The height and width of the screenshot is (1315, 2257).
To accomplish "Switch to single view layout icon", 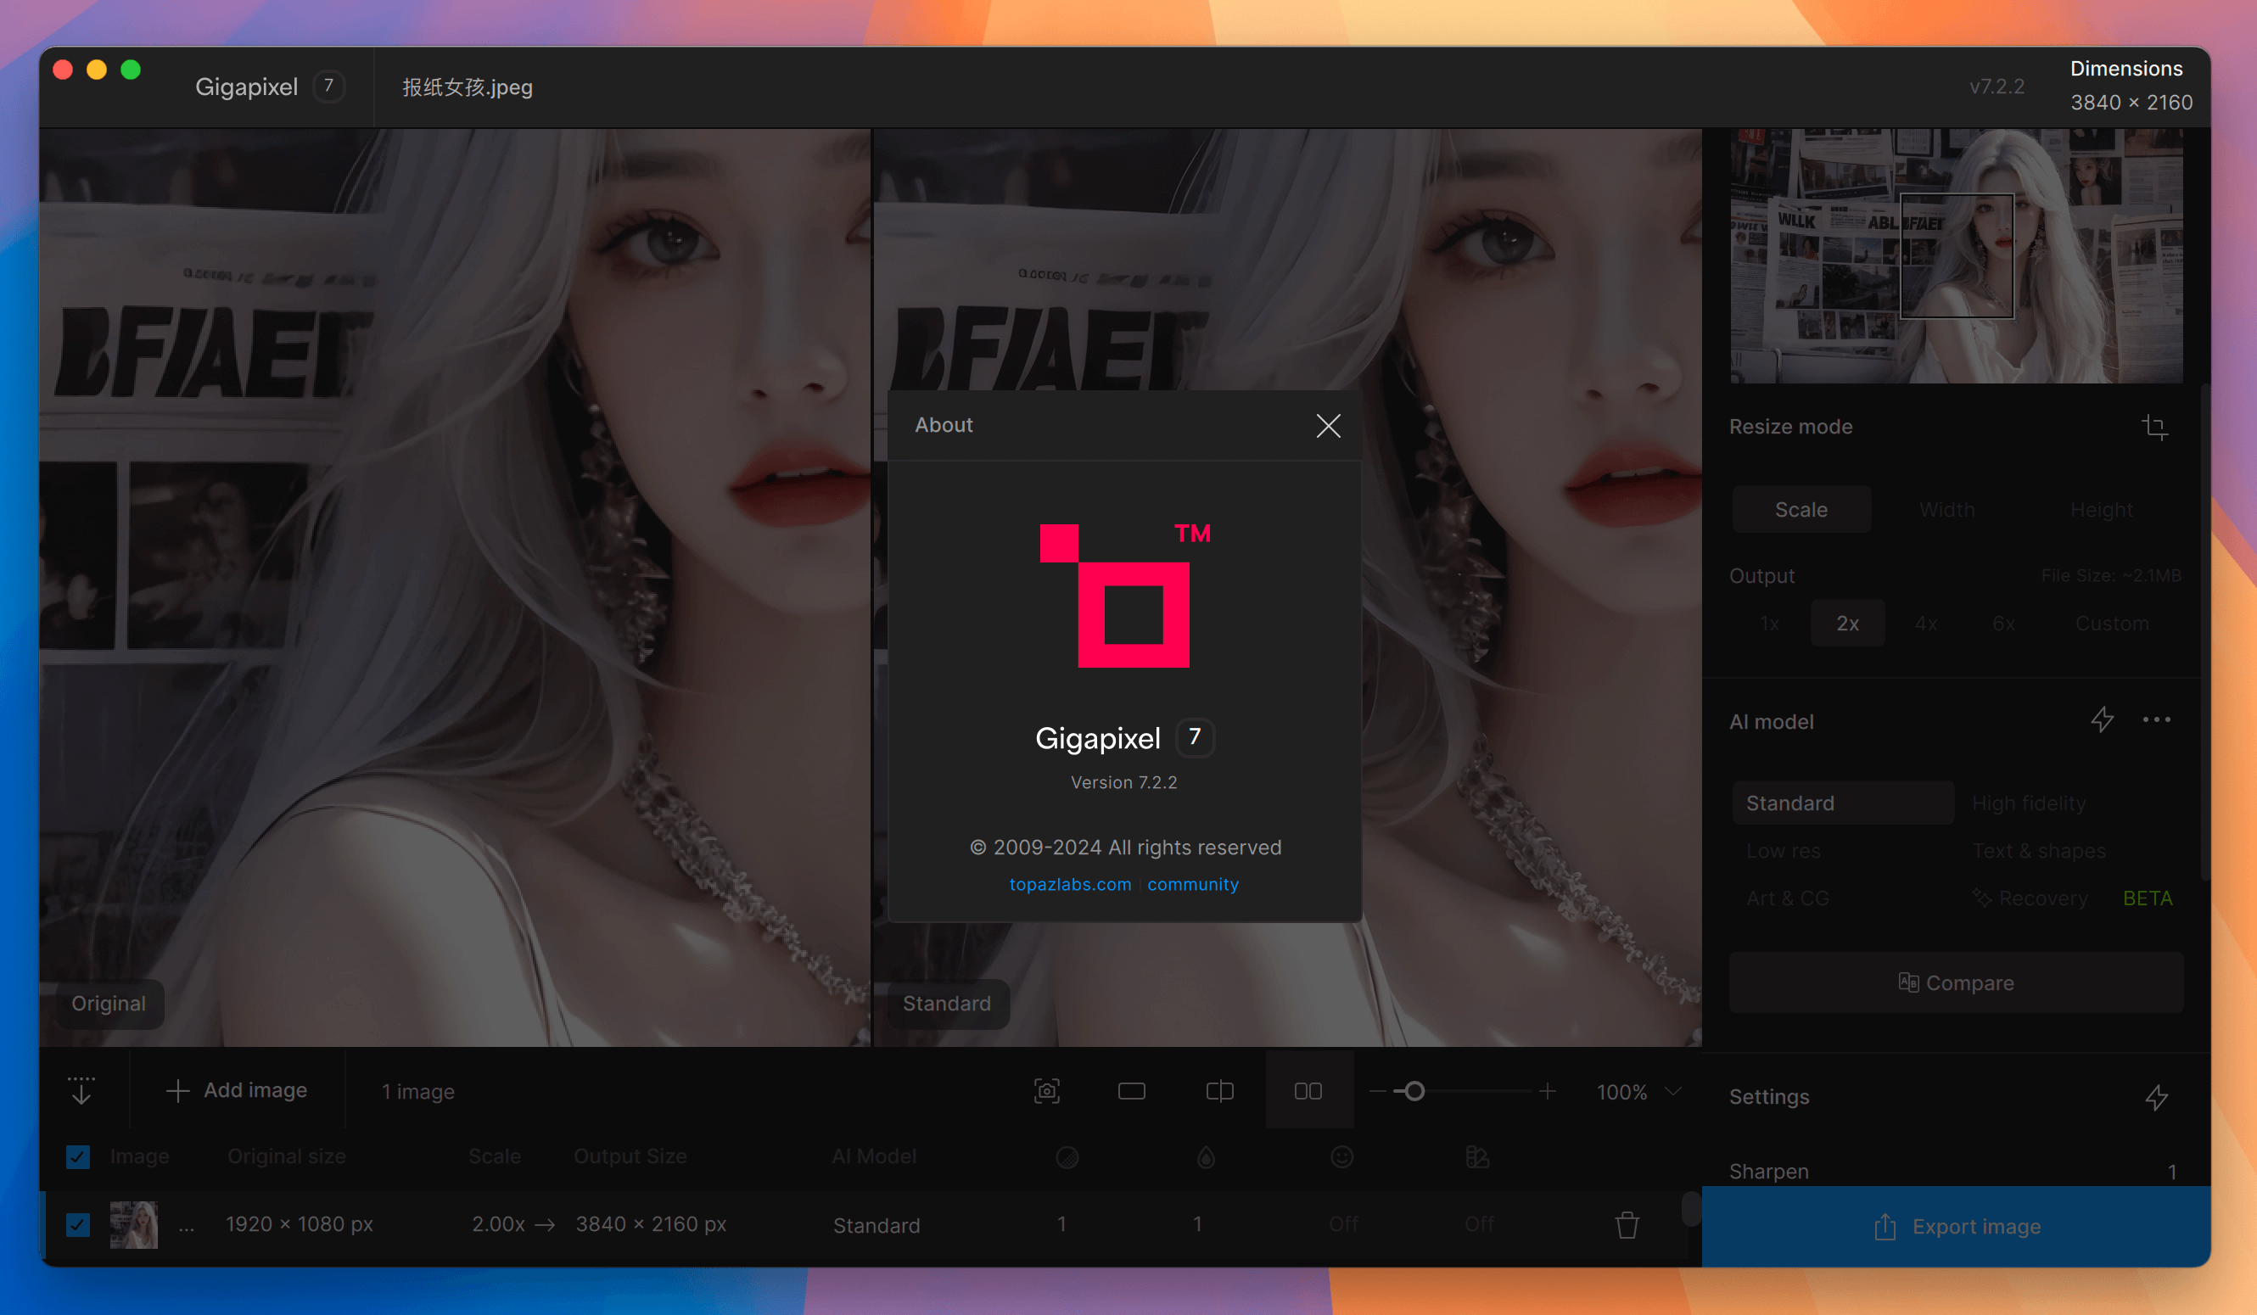I will 1132,1091.
